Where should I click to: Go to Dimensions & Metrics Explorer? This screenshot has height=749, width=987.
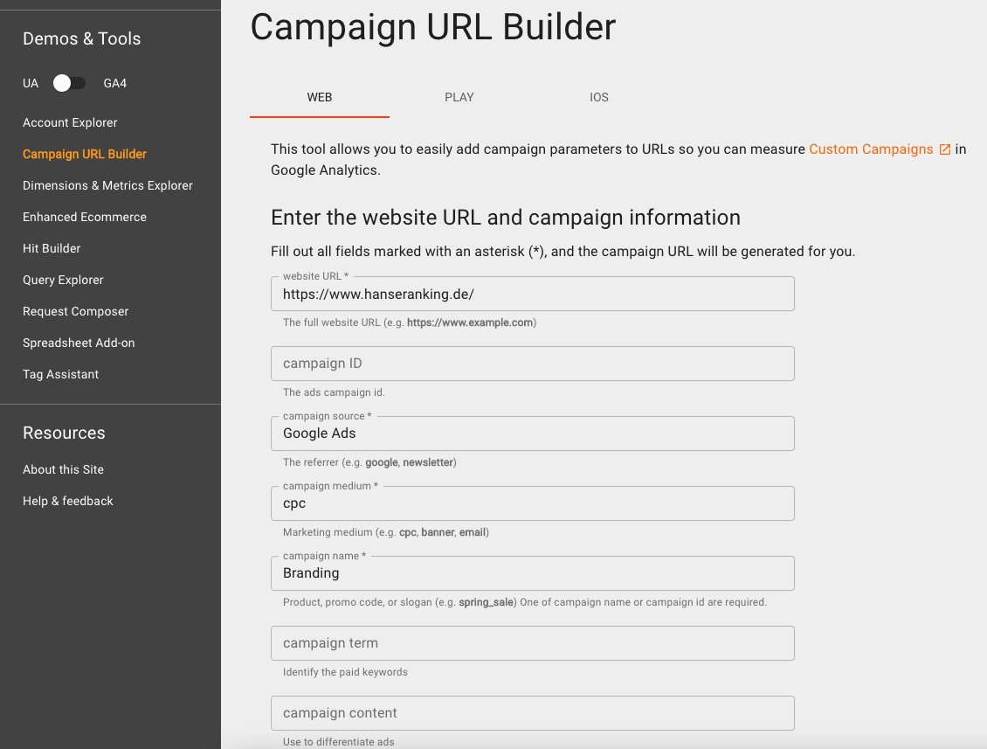(107, 185)
